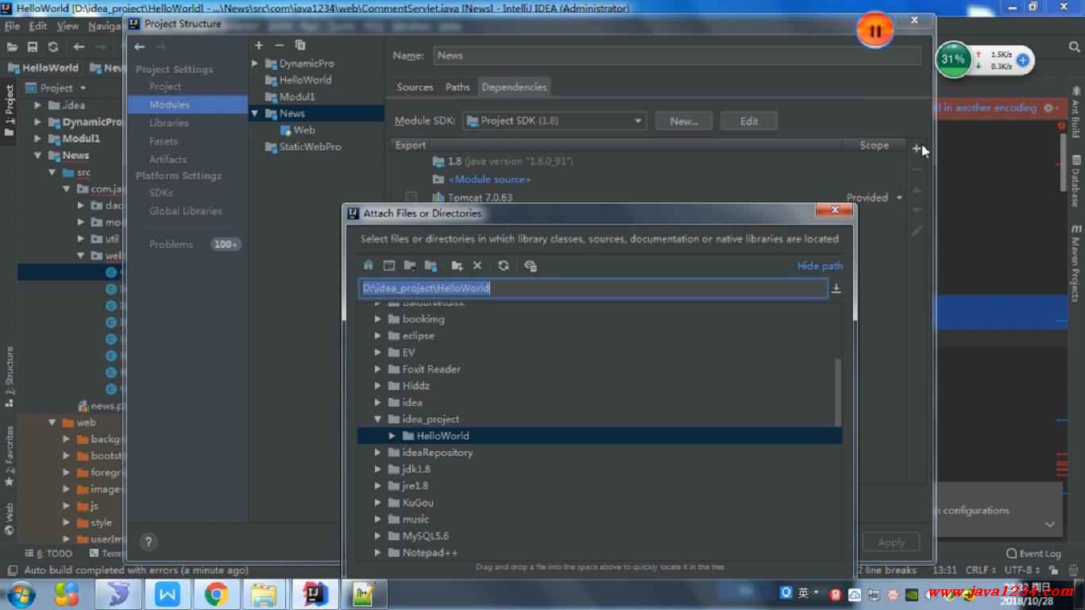Add dependency with the plus icon
Image resolution: width=1085 pixels, height=610 pixels.
pos(917,149)
